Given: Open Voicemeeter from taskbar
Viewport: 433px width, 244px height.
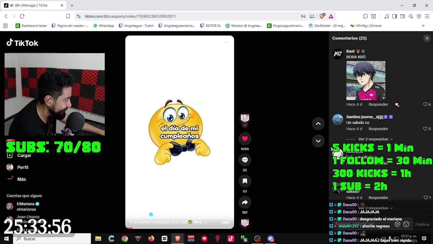Looking at the screenshot, I should pos(191,239).
